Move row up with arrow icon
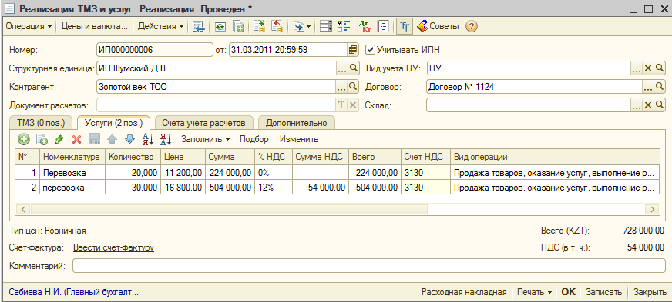Viewport: 672px width, 302px height. click(x=112, y=139)
